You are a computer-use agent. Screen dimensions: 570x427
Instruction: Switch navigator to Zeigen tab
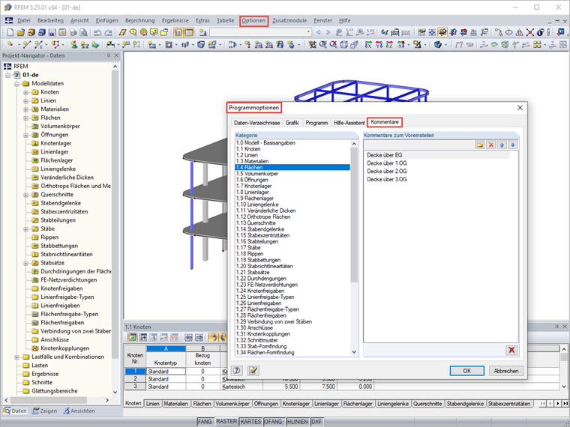(44, 411)
